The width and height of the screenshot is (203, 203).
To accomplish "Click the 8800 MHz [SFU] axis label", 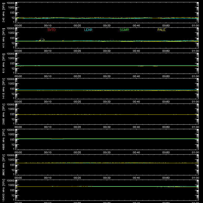I will [4, 165].
